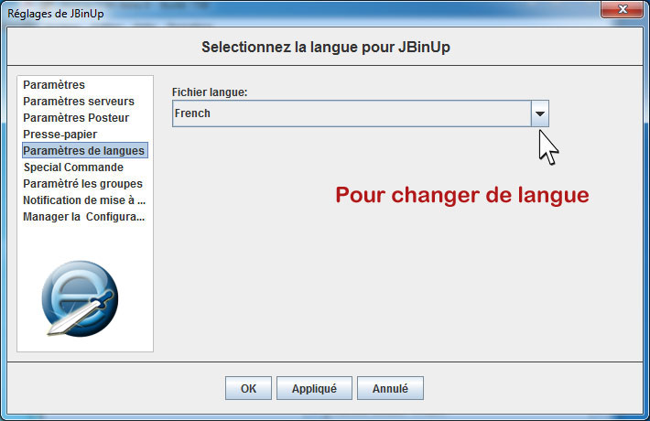The width and height of the screenshot is (650, 421).
Task: Open the Paramètres settings page
Action: [x=54, y=84]
